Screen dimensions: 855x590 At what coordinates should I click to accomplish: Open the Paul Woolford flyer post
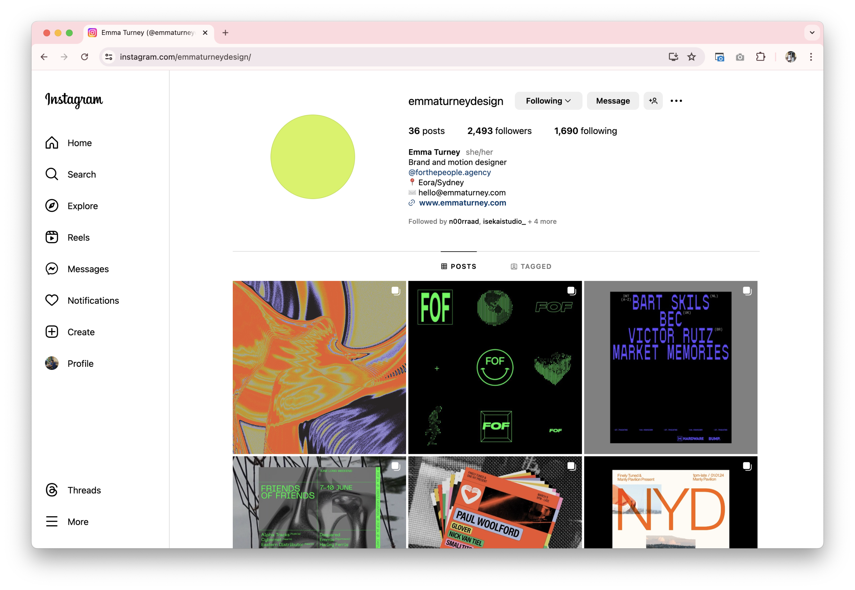point(495,502)
